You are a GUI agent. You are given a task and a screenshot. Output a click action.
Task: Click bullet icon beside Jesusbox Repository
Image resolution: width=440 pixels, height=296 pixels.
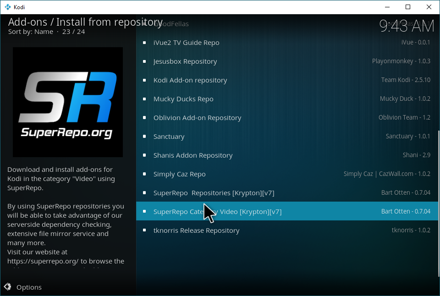144,61
